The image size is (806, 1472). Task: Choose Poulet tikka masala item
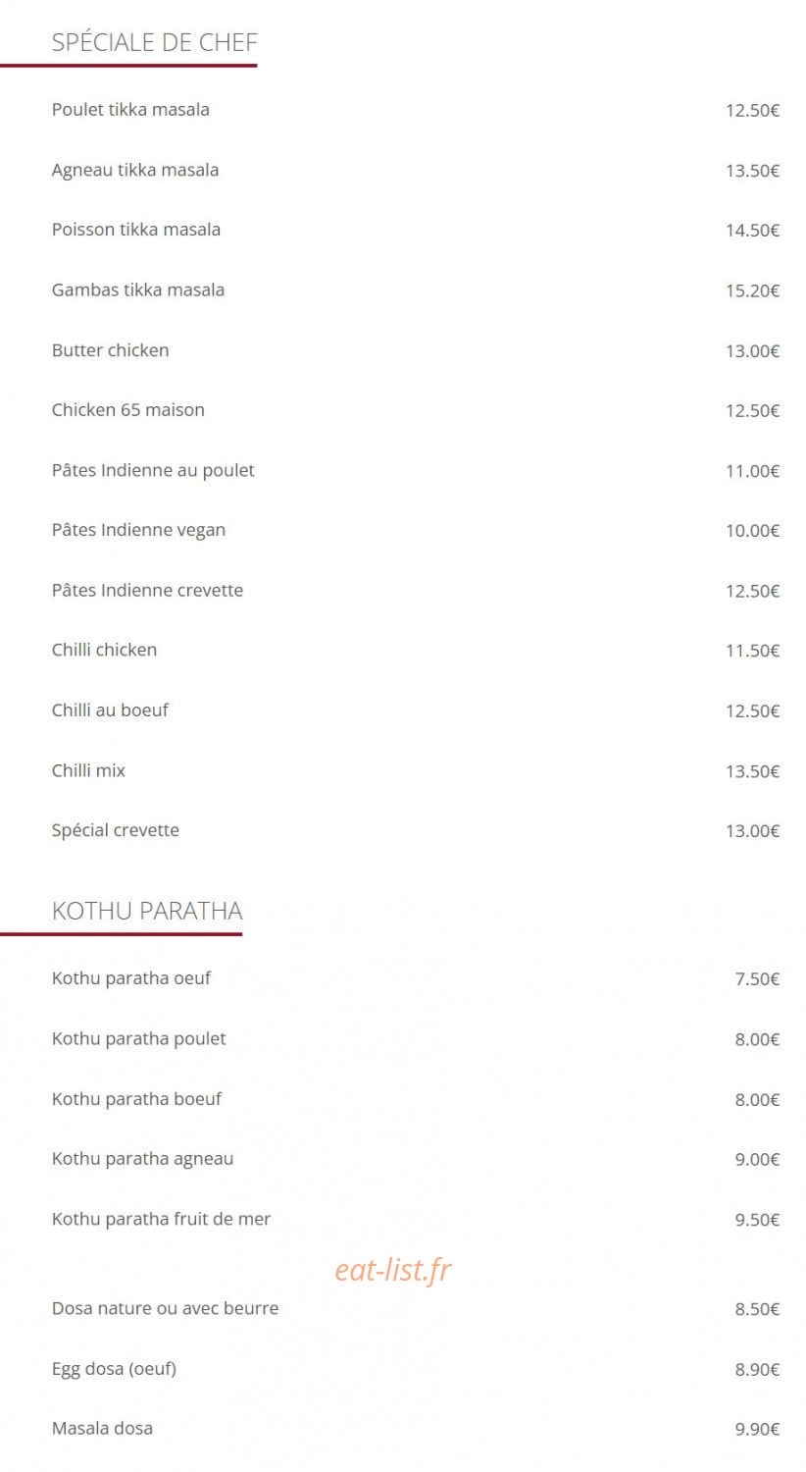(130, 110)
